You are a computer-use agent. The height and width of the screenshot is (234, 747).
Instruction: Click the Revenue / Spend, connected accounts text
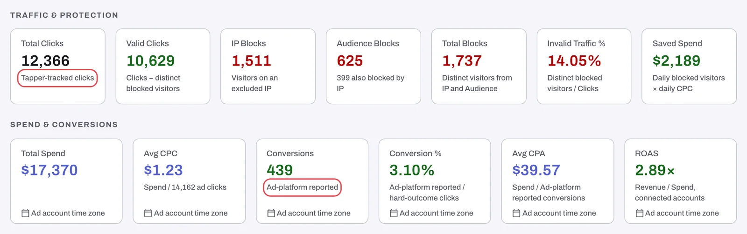point(670,193)
